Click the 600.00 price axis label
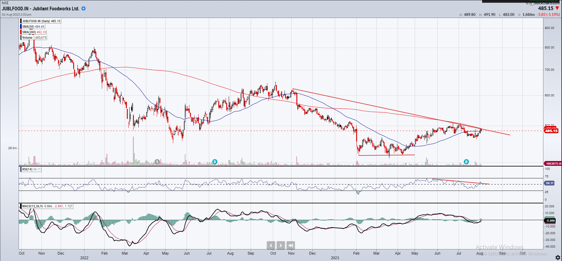 click(549, 95)
